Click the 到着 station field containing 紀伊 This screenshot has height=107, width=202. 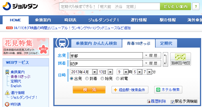pos(106,63)
